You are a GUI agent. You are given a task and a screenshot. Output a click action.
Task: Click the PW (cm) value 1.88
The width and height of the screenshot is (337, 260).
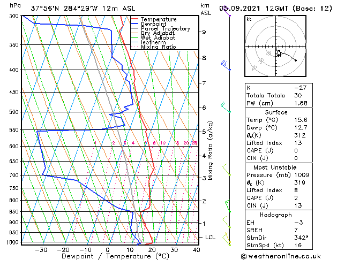(x=301, y=103)
